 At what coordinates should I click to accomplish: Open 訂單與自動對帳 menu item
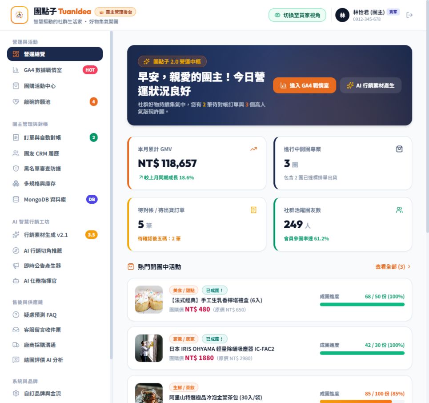[x=55, y=137]
